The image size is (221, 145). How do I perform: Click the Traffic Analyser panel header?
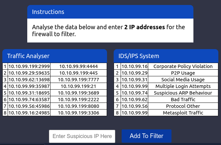point(55,56)
